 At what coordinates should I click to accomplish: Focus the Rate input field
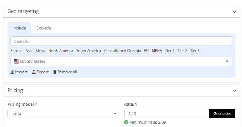click(x=167, y=113)
